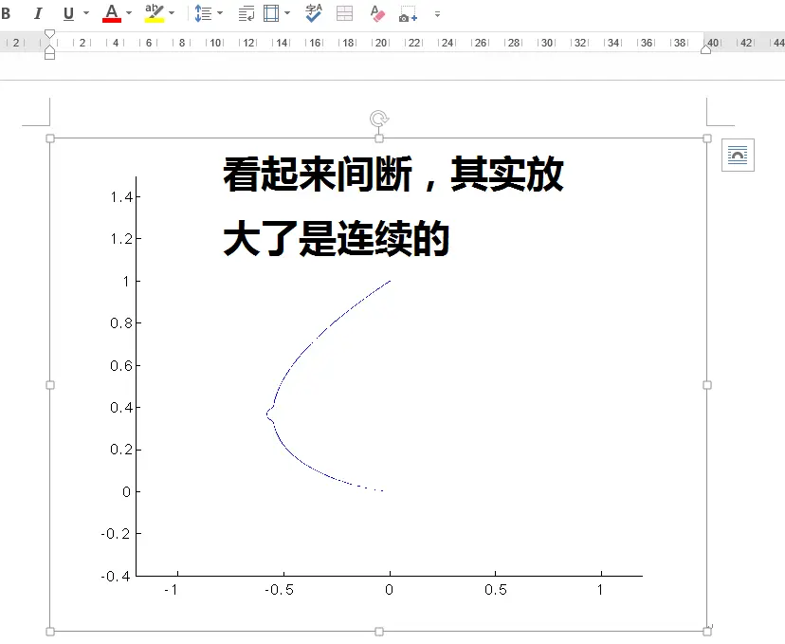Click the right indent marker on ruler
Screen dimensions: 785x644
(x=706, y=49)
